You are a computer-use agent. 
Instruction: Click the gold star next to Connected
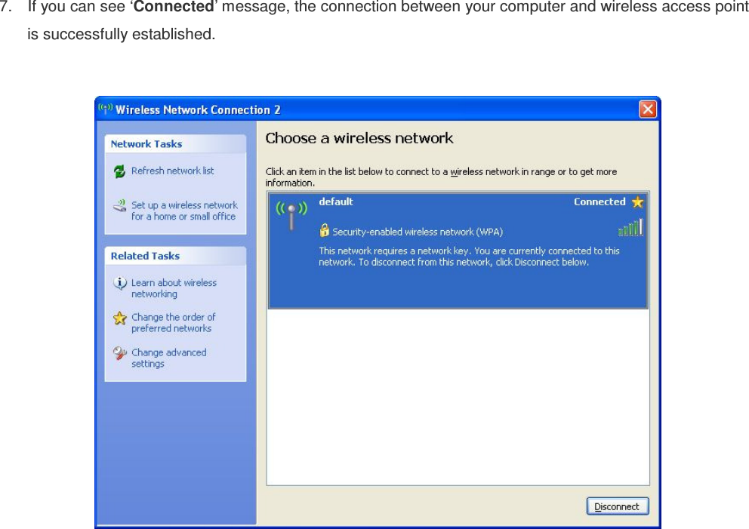coord(638,202)
